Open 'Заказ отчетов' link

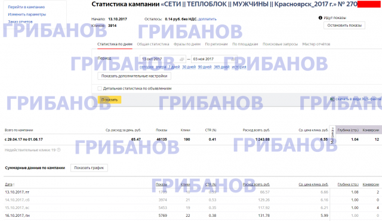pos(20,21)
